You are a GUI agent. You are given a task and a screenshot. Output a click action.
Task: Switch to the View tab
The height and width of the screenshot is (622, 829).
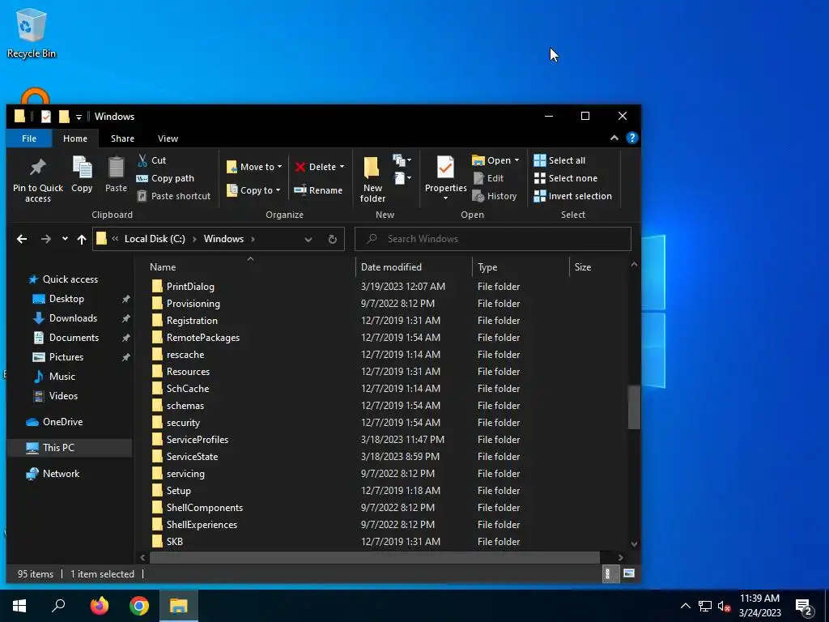tap(168, 138)
